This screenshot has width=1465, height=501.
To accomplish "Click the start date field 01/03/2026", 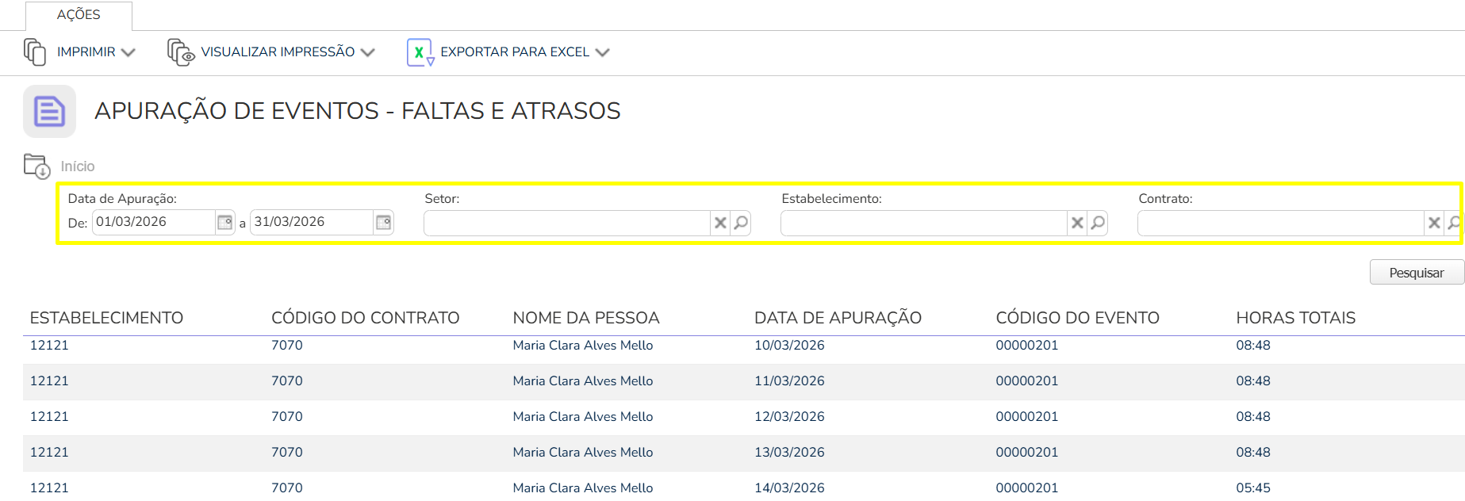I will coord(154,222).
